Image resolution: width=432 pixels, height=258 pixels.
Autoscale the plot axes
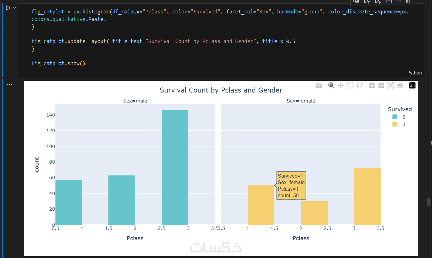[x=391, y=85]
